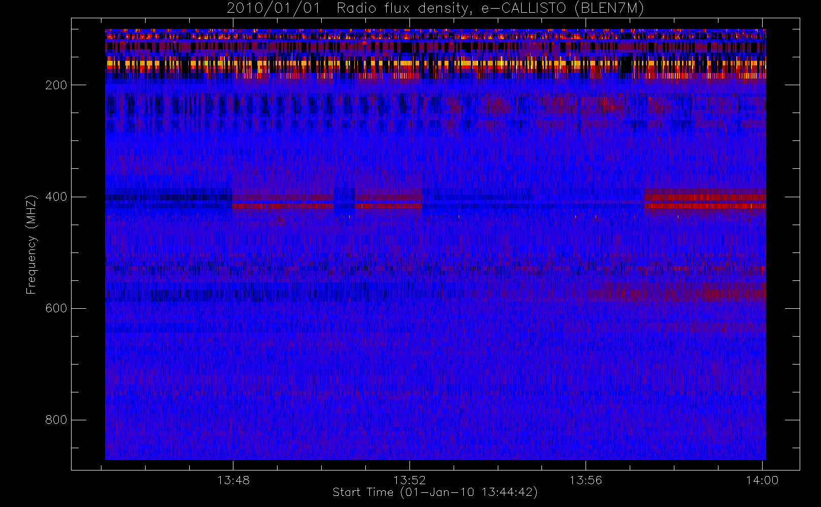
Task: Click the Start Time axis caption
Action: tap(435, 492)
